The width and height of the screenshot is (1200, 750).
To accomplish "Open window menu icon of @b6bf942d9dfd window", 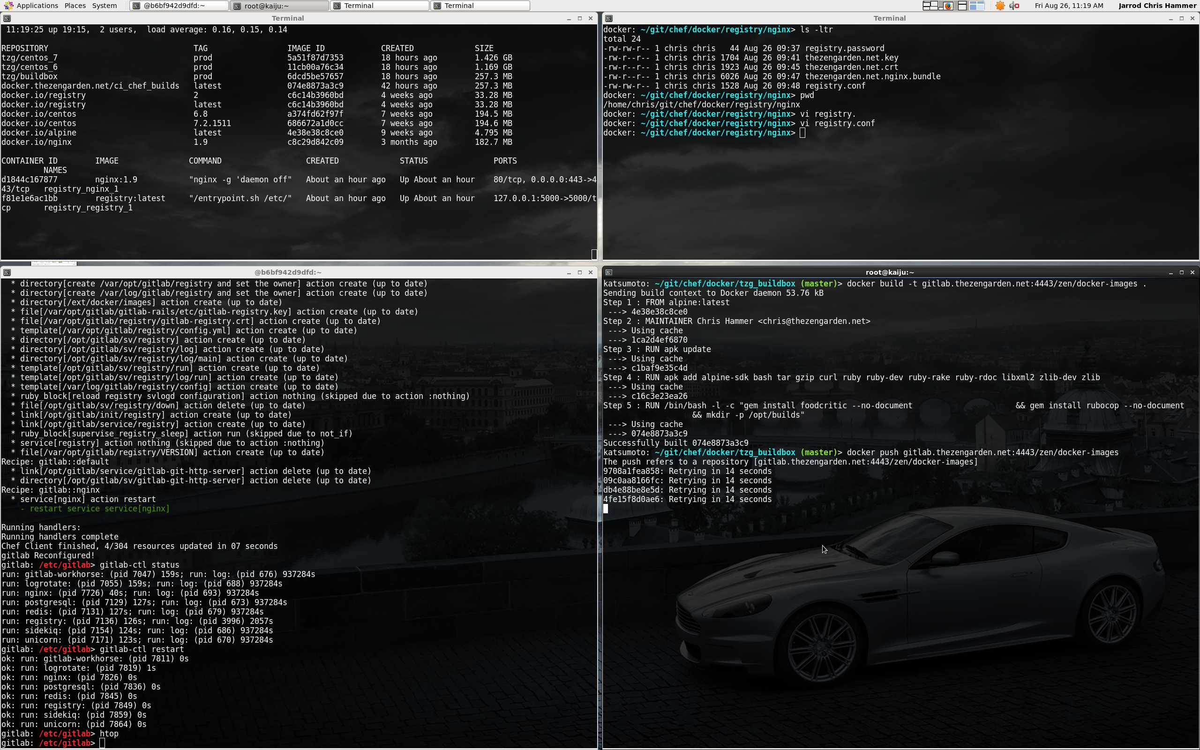I will pos(7,272).
